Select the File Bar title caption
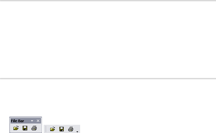 pos(17,121)
